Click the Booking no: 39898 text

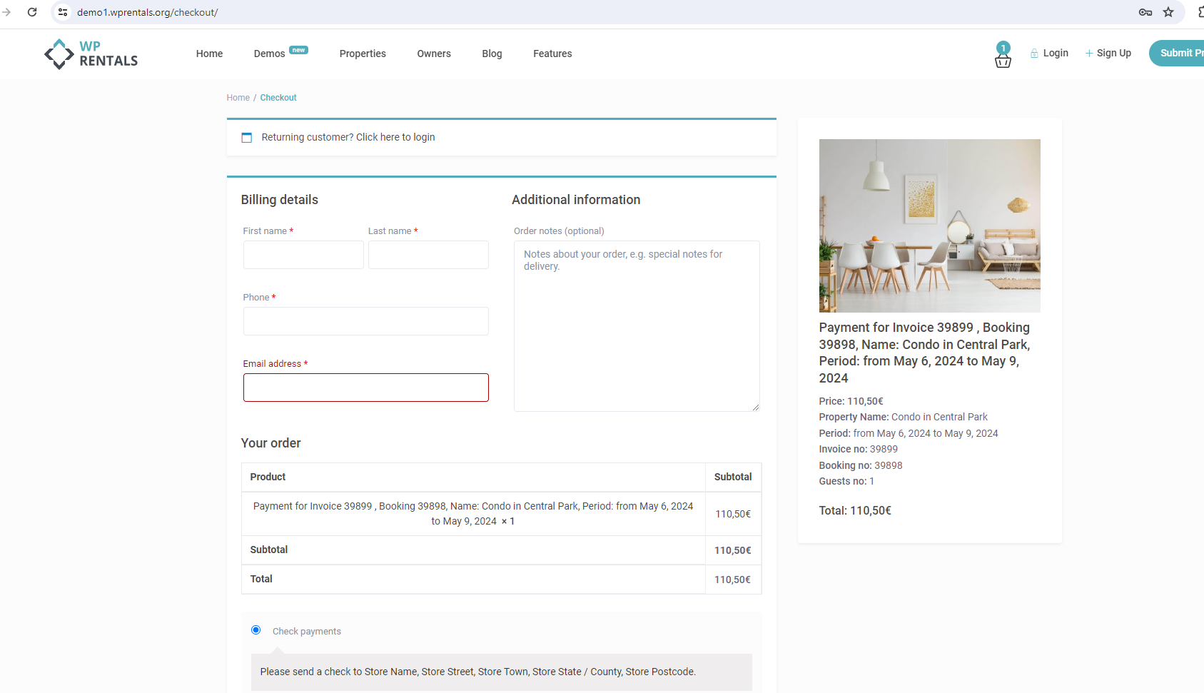861,465
